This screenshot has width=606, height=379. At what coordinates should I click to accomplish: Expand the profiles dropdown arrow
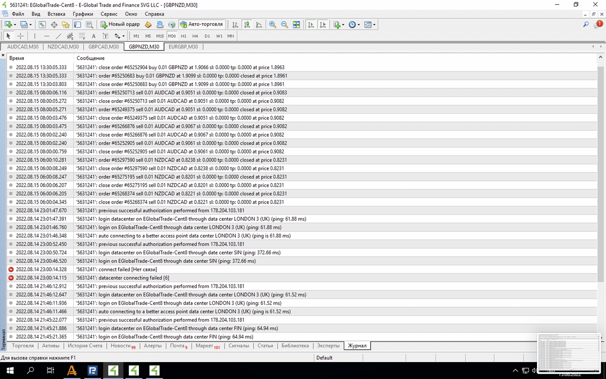click(31, 24)
